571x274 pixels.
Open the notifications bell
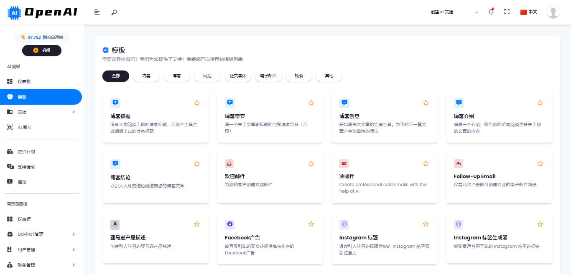tap(491, 12)
